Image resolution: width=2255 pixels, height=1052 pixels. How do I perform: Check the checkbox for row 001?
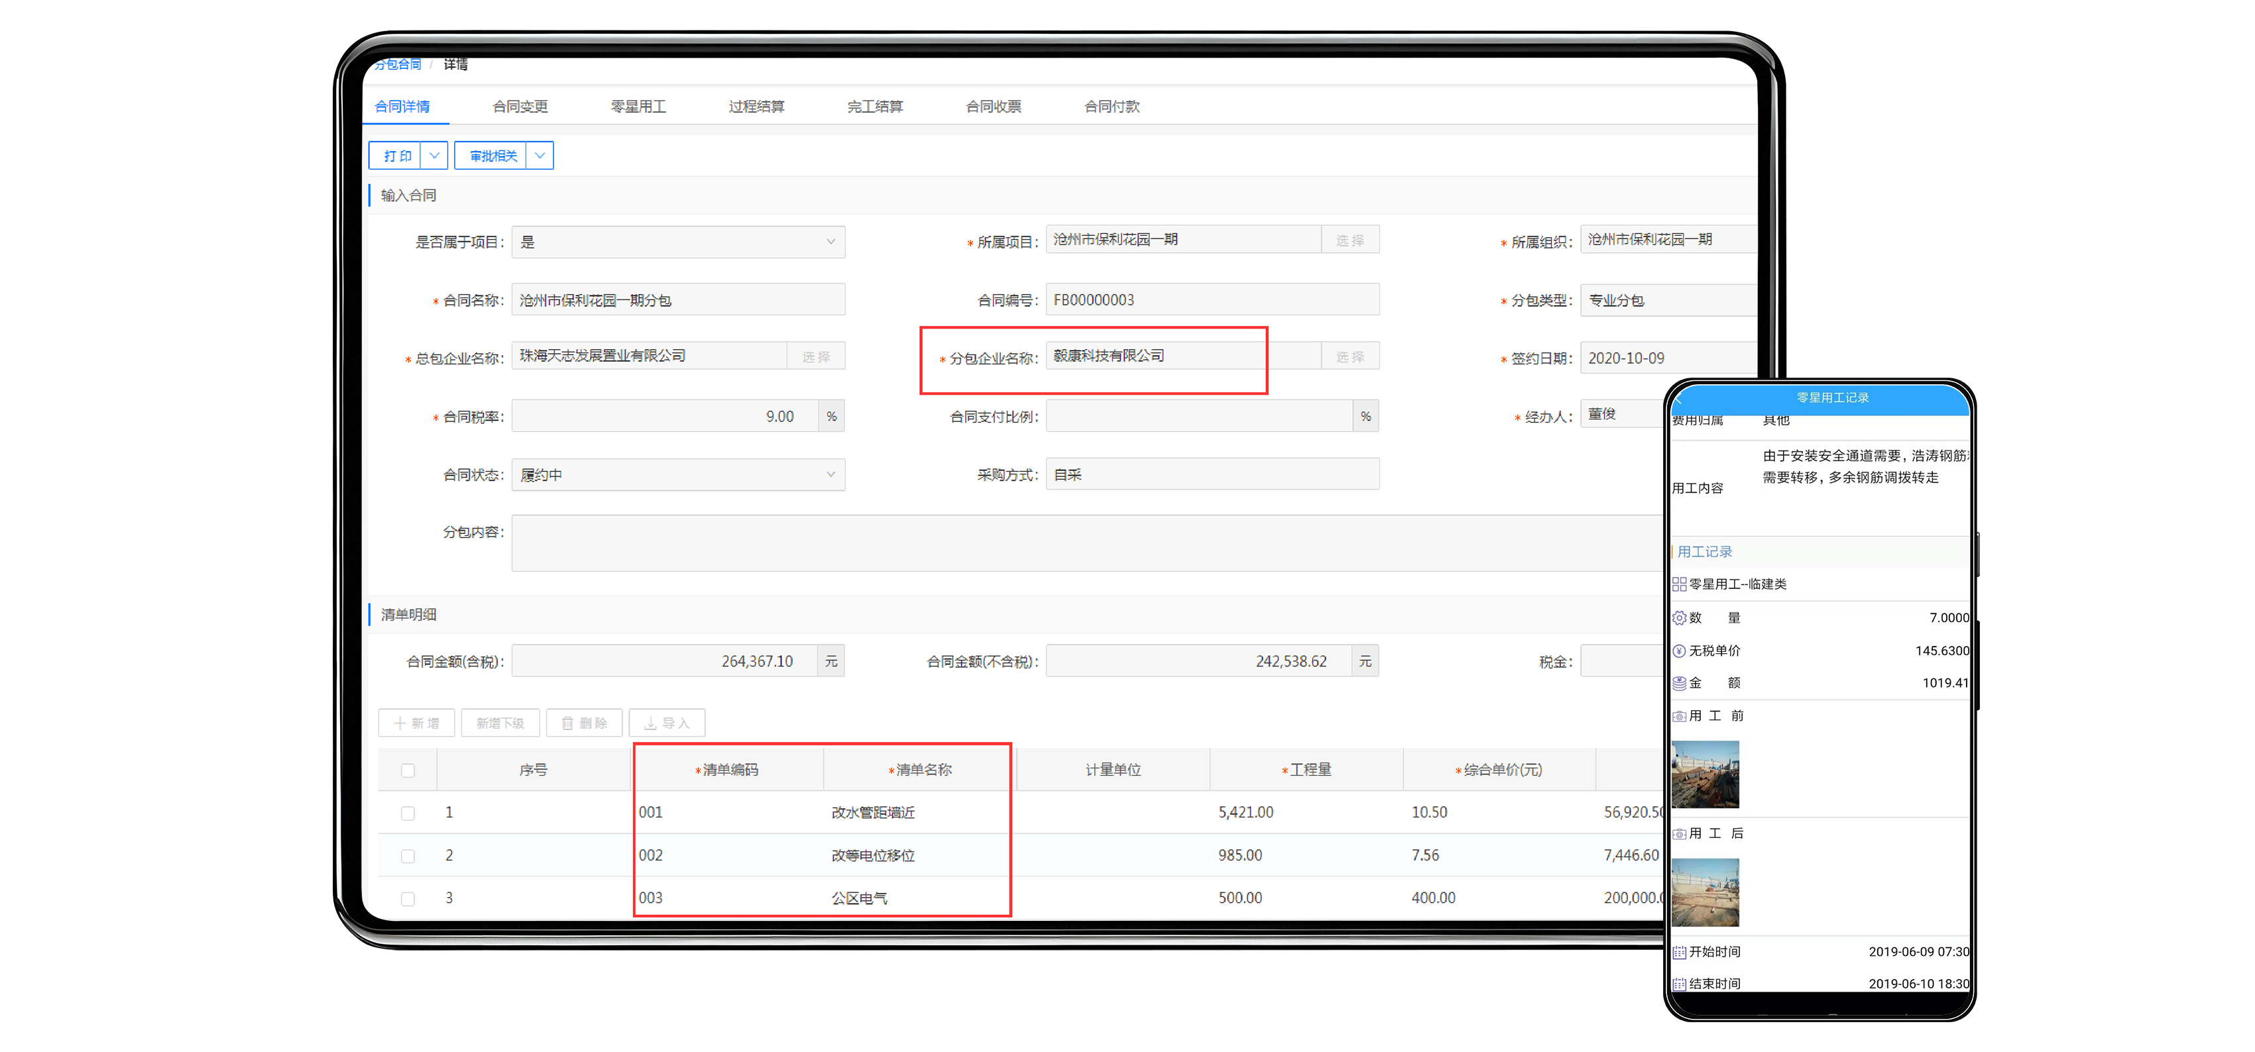(x=408, y=813)
